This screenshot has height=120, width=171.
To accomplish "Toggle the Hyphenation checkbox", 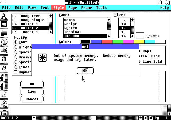I will pos(15,72).
